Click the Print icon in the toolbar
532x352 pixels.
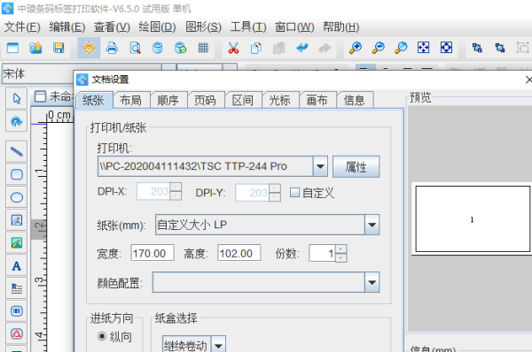112,48
